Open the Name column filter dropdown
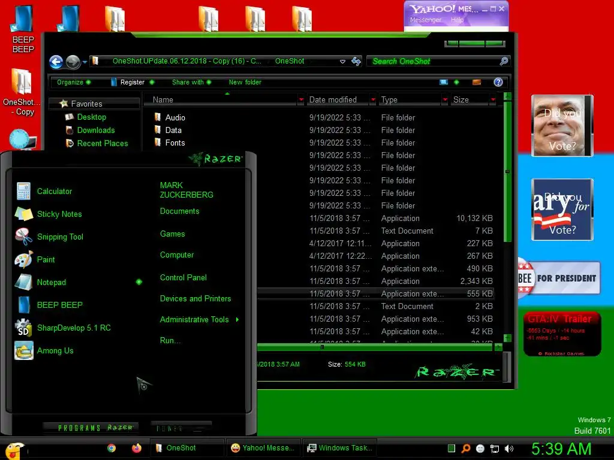 (x=301, y=100)
